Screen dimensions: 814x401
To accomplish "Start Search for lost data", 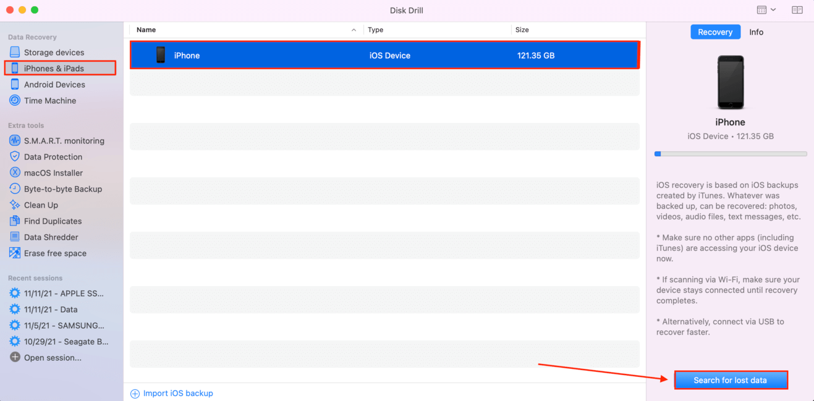I will [731, 380].
